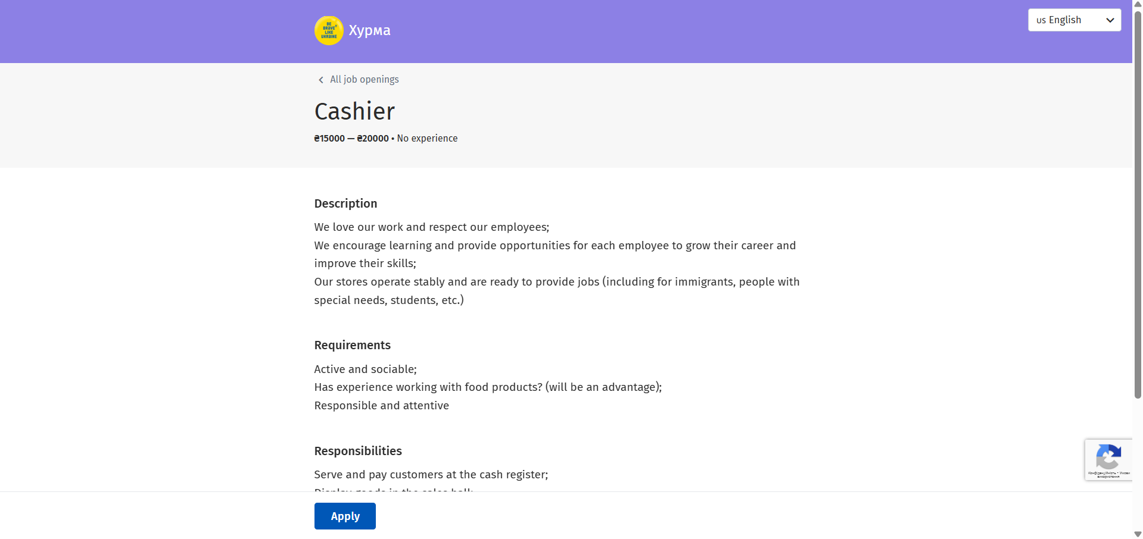Open the reCAPTCHA Конфіденційність privacy link
This screenshot has width=1143, height=539.
[x=1102, y=473]
